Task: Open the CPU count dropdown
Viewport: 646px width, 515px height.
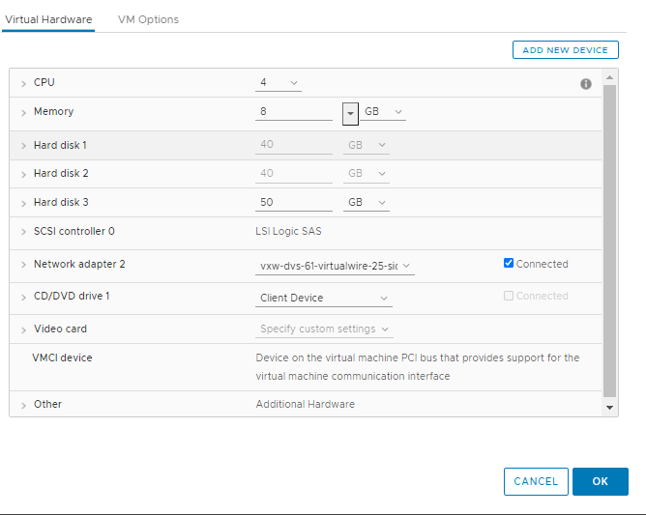Action: 279,83
